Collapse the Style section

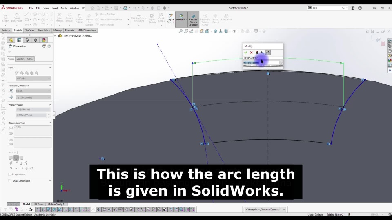tap(50, 68)
